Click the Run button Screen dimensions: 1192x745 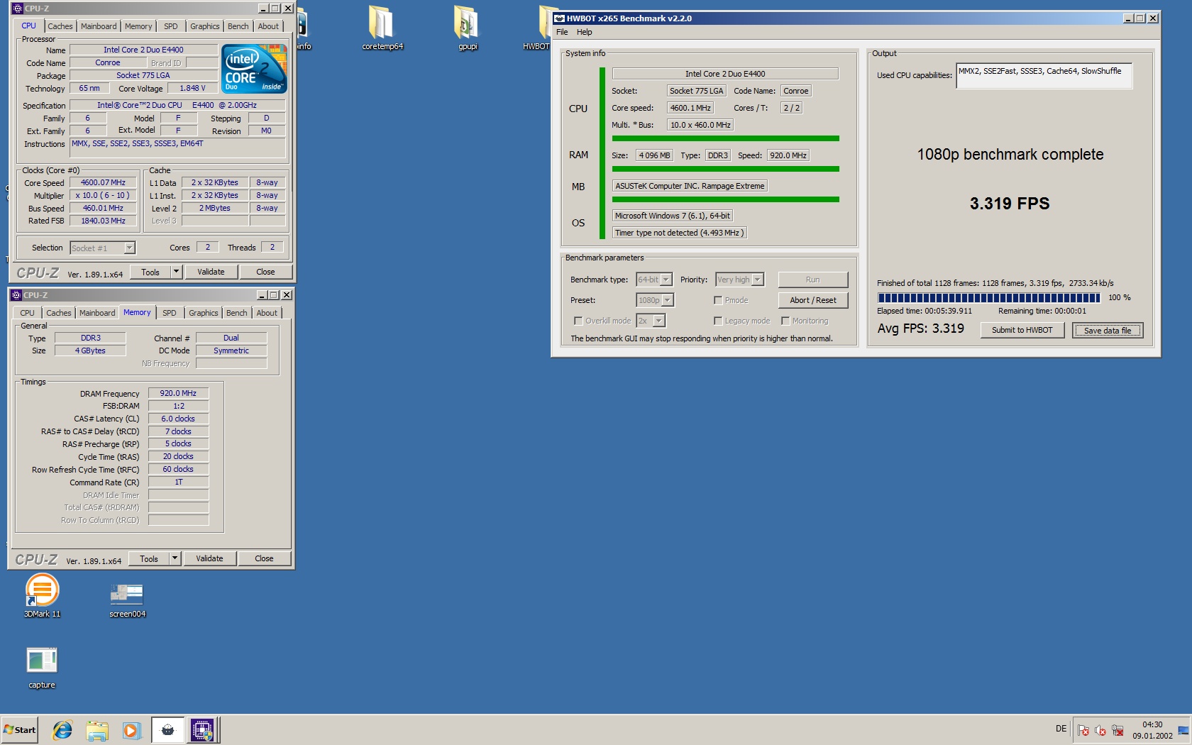coord(813,280)
